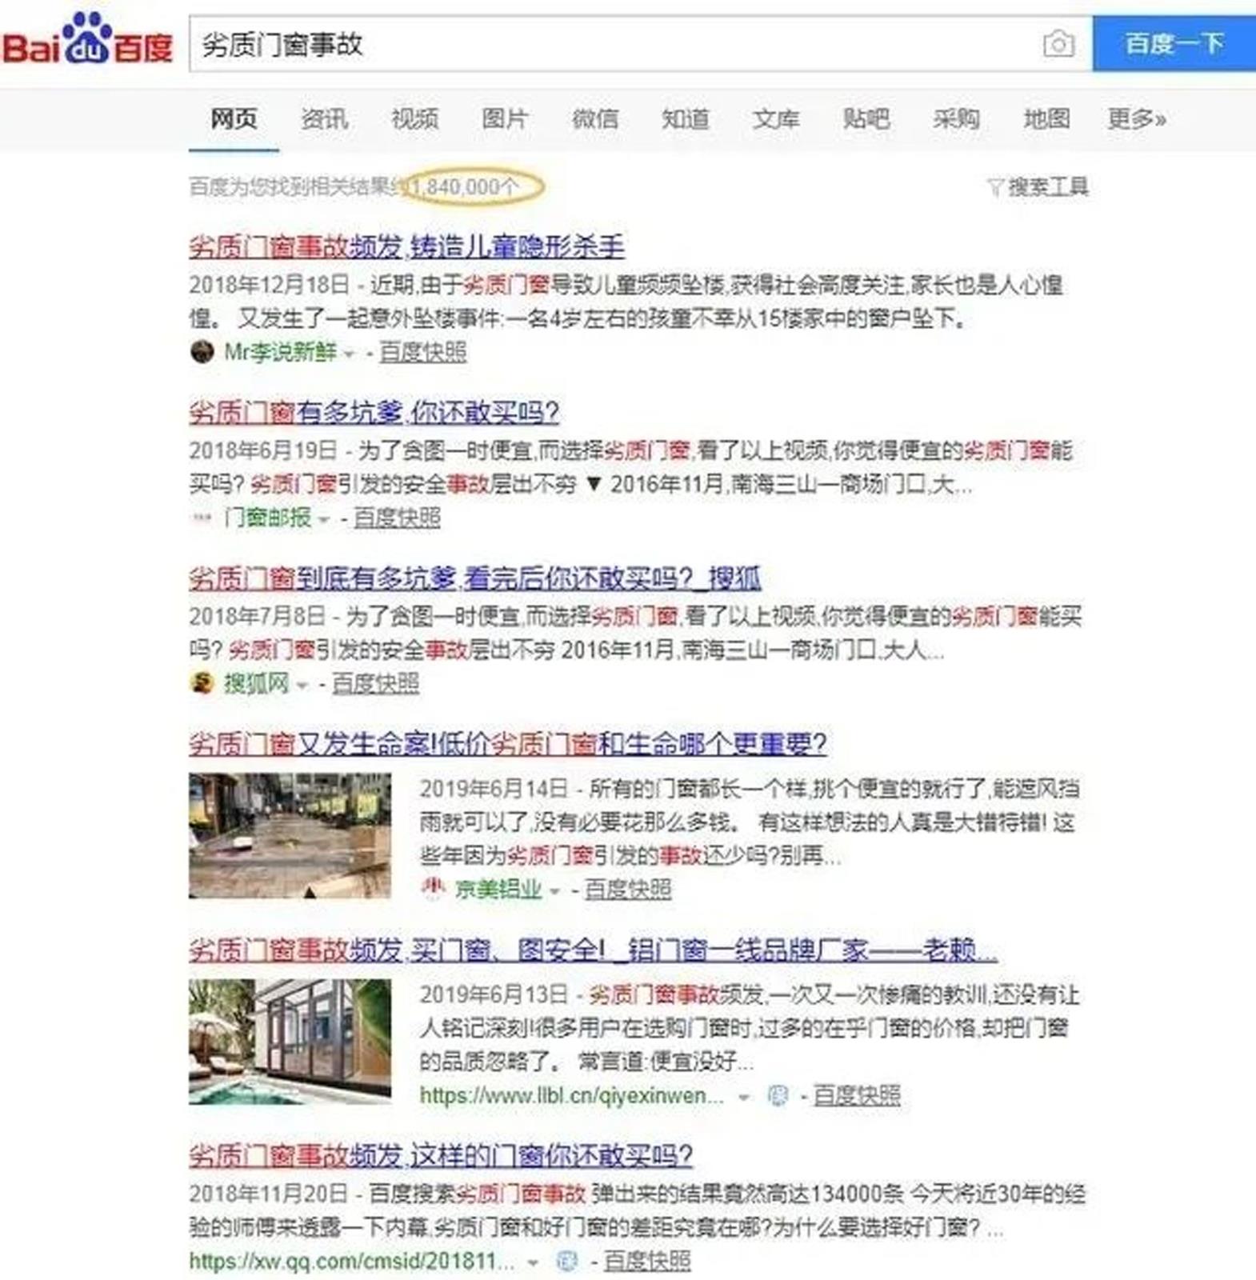The width and height of the screenshot is (1256, 1280).
Task: Switch to the 文库 tab
Action: tap(776, 119)
